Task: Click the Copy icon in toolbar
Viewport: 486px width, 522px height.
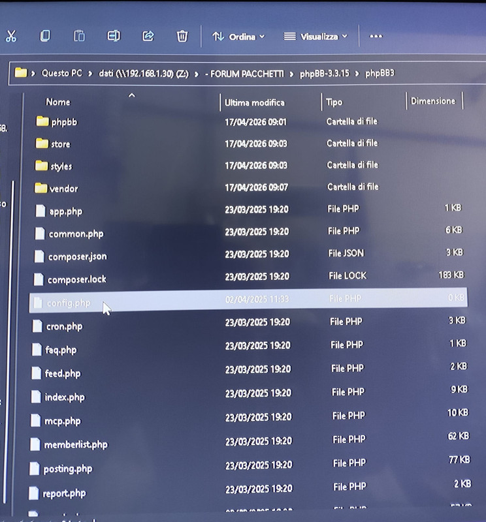Action: (45, 36)
